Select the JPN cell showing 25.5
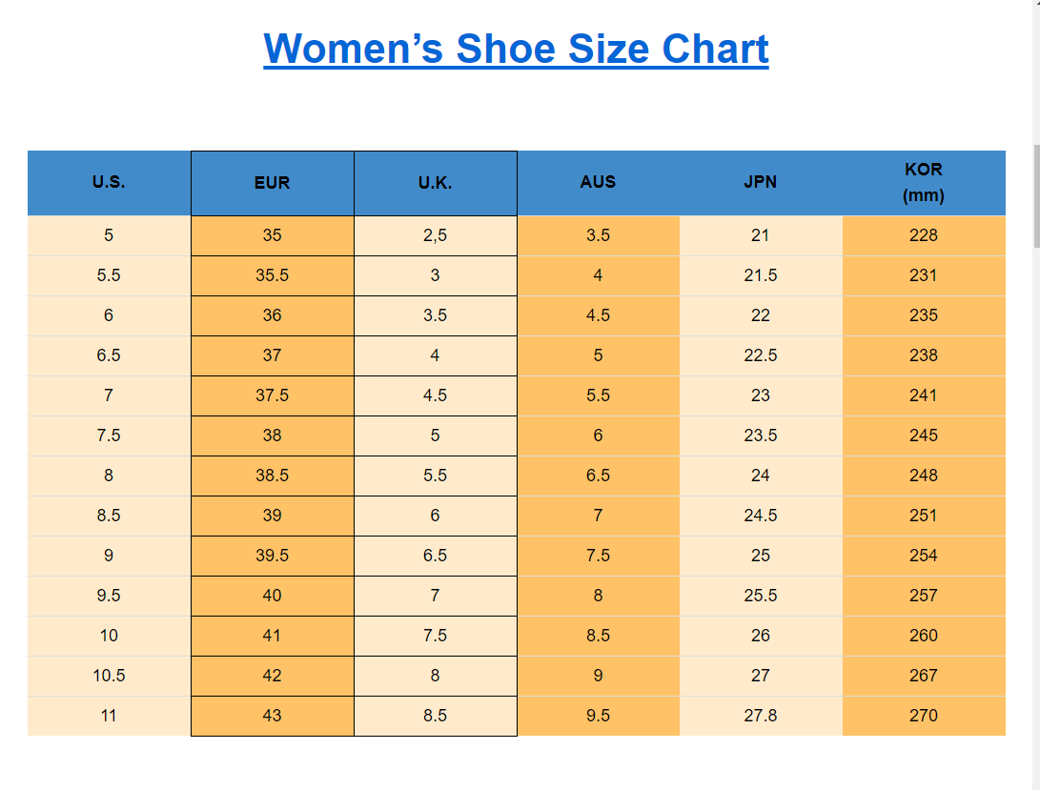This screenshot has width=1040, height=790. coord(760,596)
